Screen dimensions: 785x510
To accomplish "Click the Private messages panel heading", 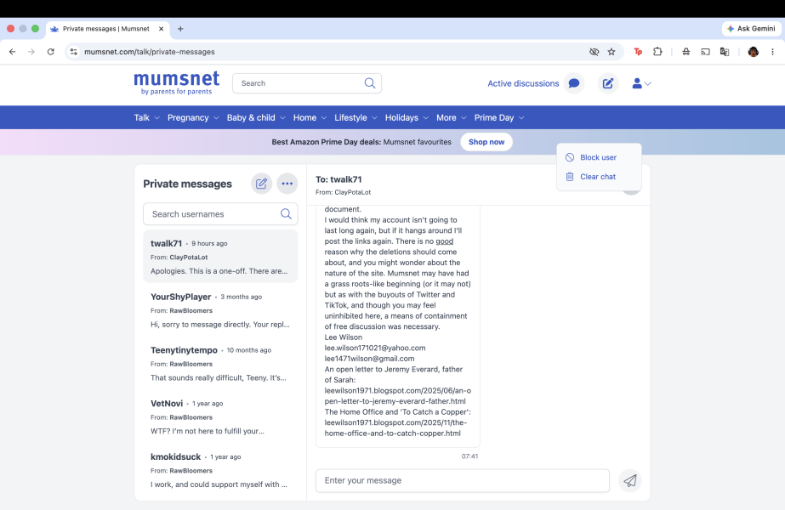I will click(187, 184).
